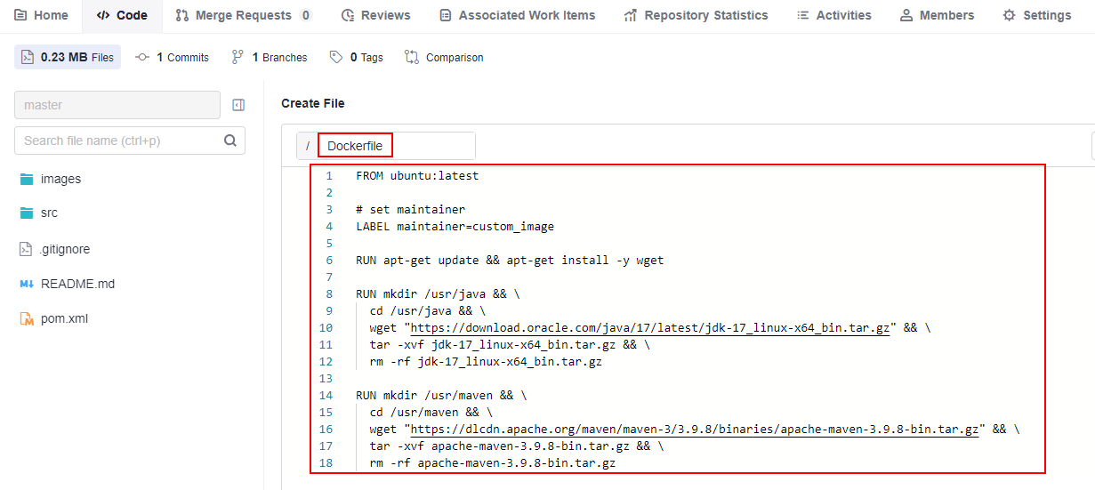
Task: Click the Dockerfile file name field
Action: click(355, 146)
